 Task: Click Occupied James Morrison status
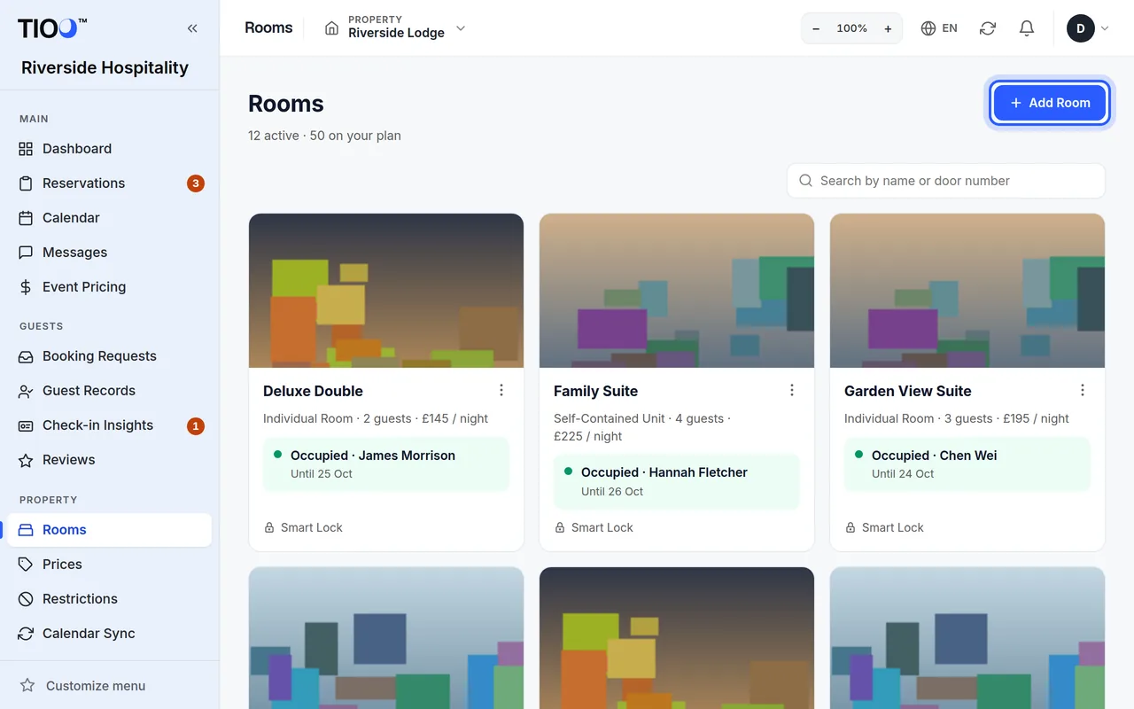point(386,464)
